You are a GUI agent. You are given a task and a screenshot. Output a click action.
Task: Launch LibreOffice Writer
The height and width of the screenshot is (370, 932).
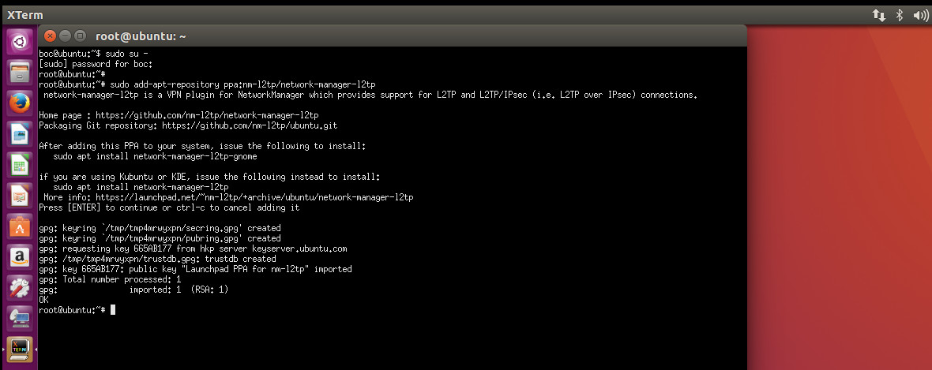(19, 134)
